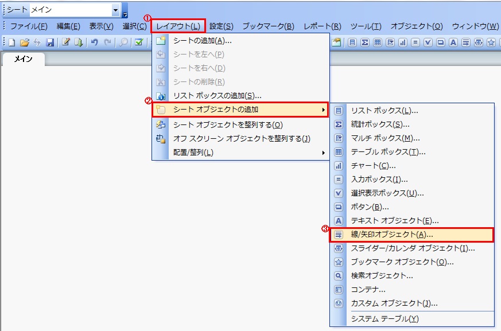The image size is (501, 331).
Task: Open the Edit Script toolbar icon
Action: [66, 42]
